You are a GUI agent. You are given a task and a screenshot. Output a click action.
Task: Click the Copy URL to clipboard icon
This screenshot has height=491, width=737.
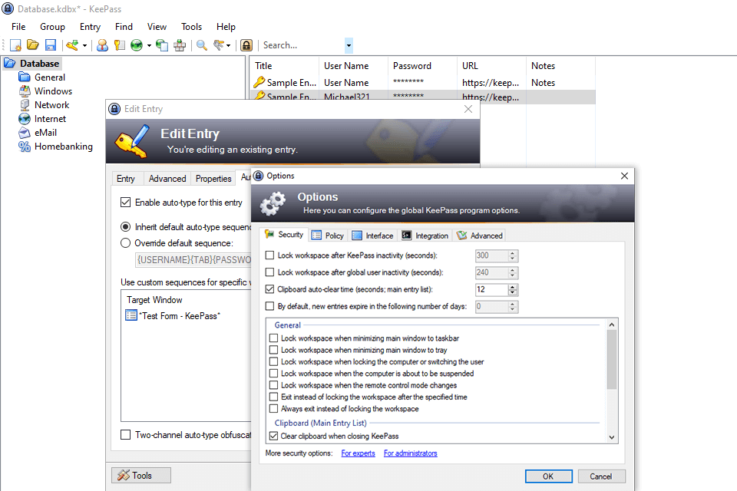[x=162, y=45]
